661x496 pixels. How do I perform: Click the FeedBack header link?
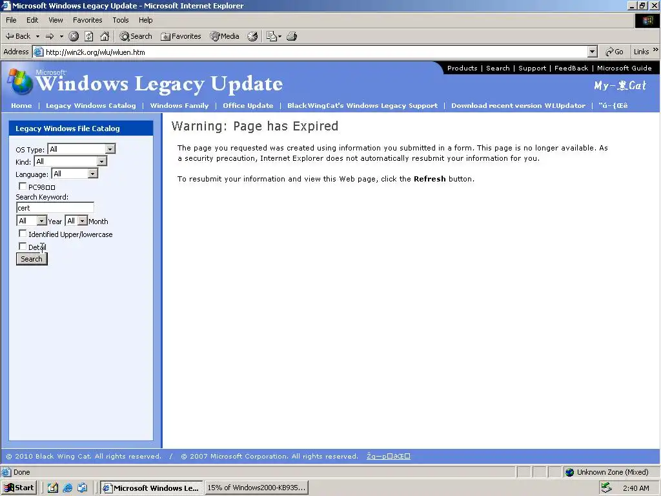pyautogui.click(x=571, y=68)
